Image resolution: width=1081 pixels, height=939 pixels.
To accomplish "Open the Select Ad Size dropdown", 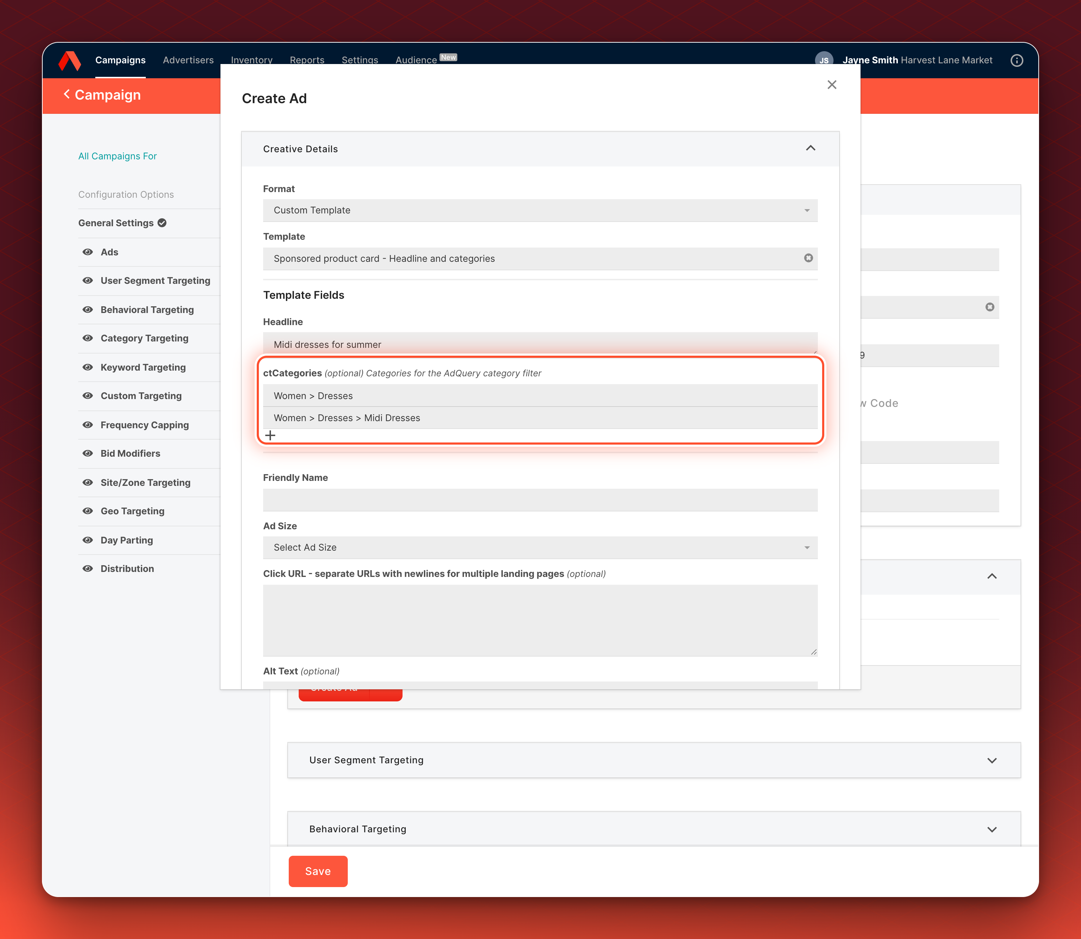I will click(540, 547).
